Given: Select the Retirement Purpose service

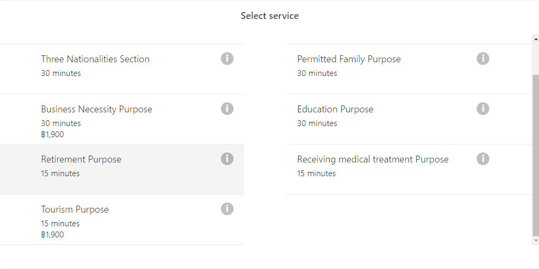Looking at the screenshot, I should click(x=122, y=169).
